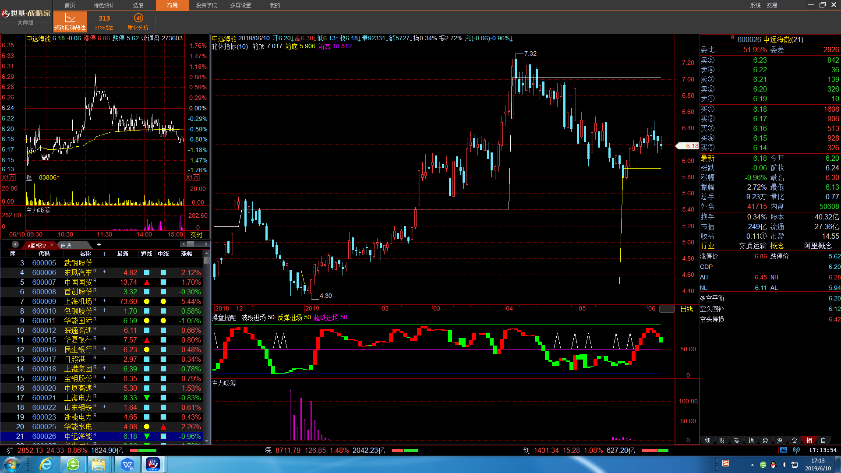The width and height of the screenshot is (841, 473).
Task: Click the 实时 button under intraday chart
Action: [196, 235]
